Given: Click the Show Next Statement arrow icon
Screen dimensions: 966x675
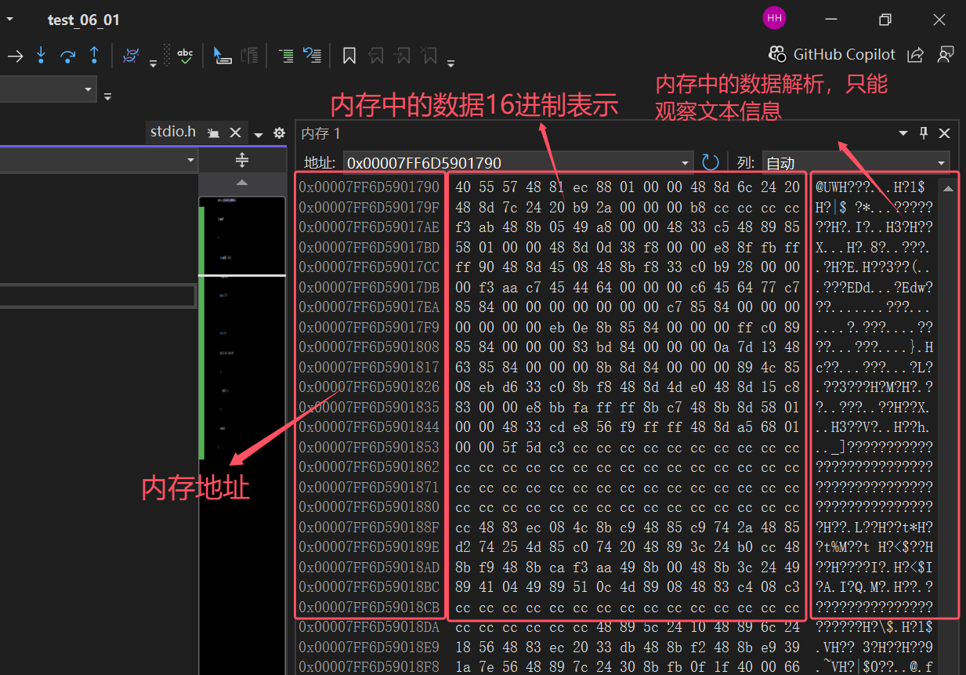Looking at the screenshot, I should coord(16,55).
